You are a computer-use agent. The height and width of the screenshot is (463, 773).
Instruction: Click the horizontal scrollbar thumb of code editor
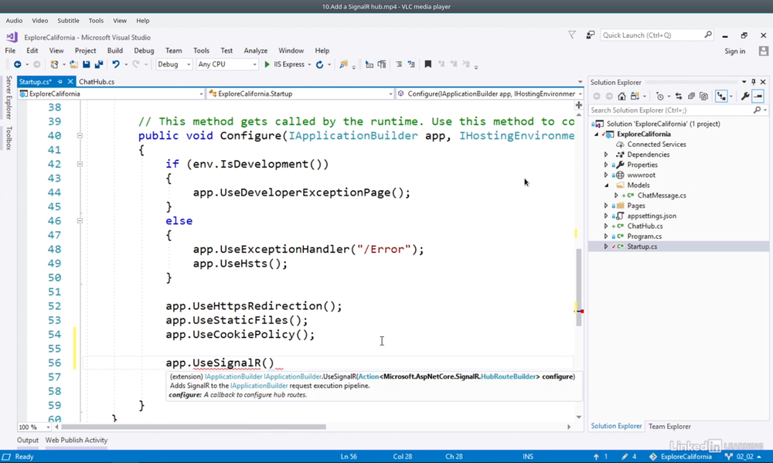pyautogui.click(x=193, y=427)
